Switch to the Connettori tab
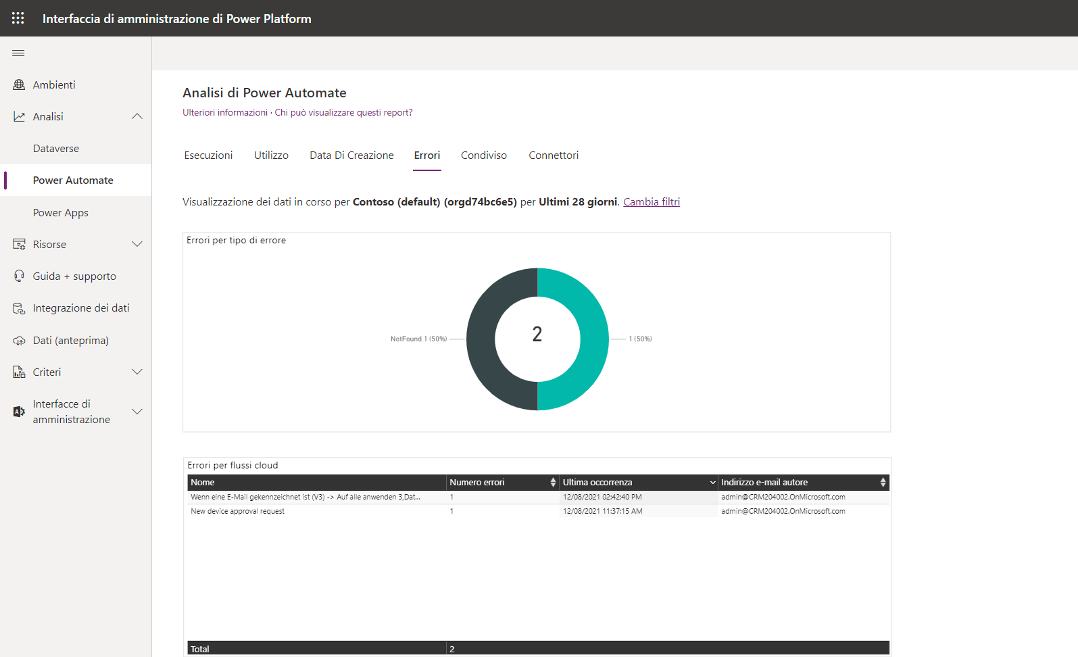Screen dimensions: 1078x657 (x=554, y=155)
